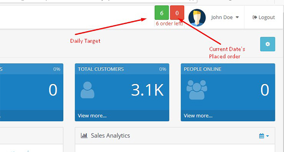284x152 pixels.
Task: Open the John Doe account menu
Action: tap(225, 17)
